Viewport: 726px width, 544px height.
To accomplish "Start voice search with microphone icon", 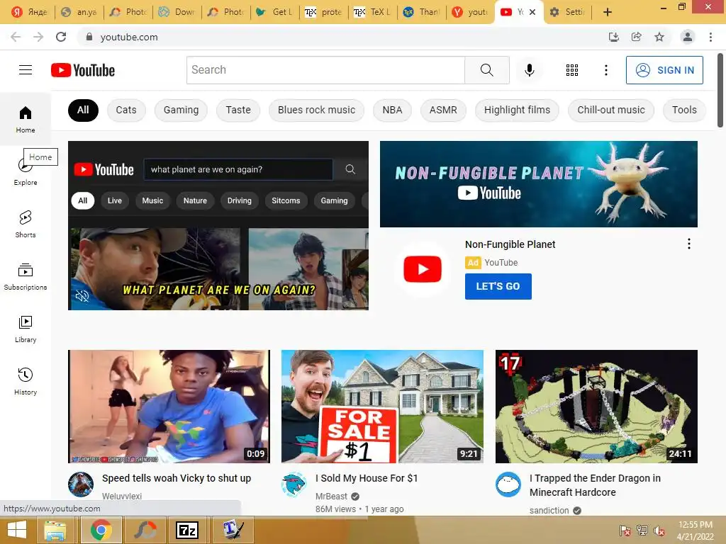I will coord(530,70).
